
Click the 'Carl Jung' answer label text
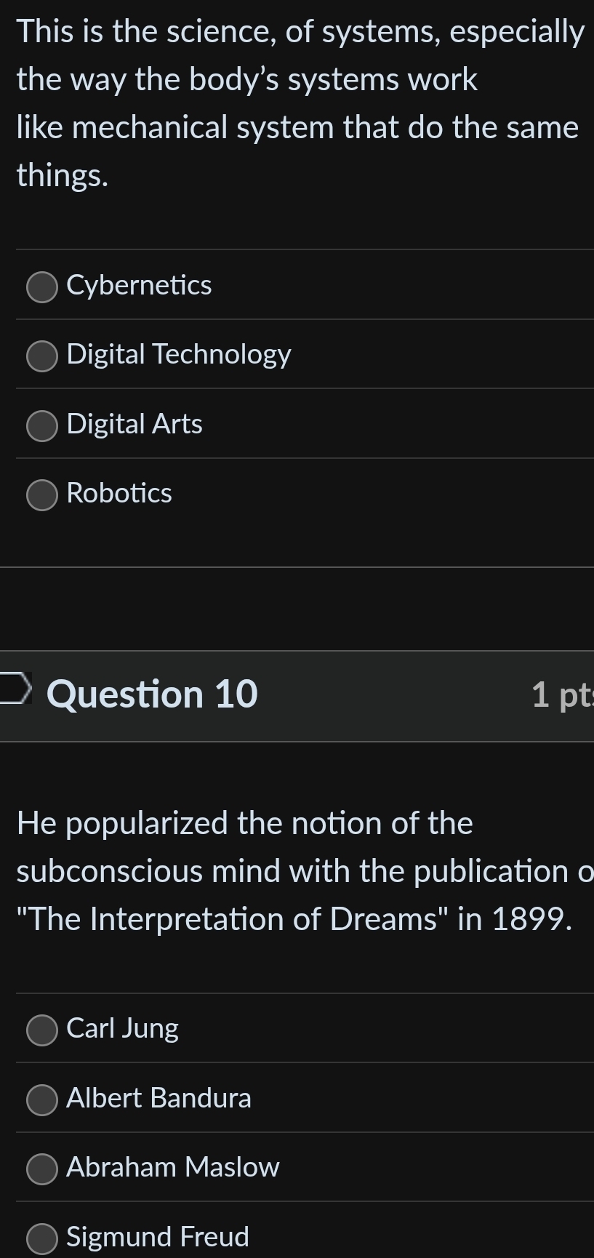point(122,1028)
